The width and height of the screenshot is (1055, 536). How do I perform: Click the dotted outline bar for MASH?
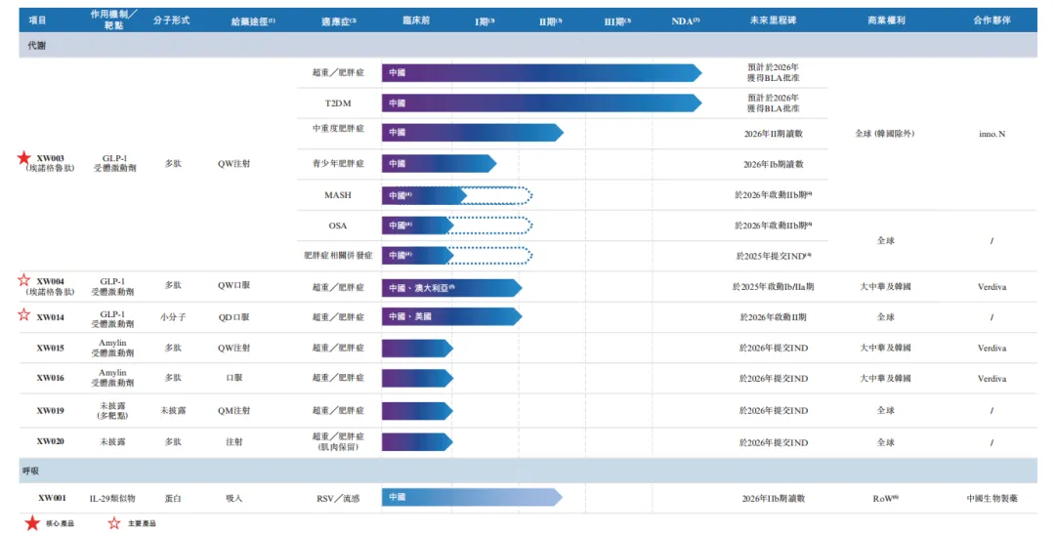pos(498,195)
